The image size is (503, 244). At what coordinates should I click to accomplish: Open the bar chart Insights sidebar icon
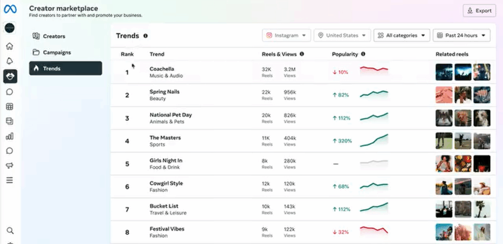pos(9,136)
